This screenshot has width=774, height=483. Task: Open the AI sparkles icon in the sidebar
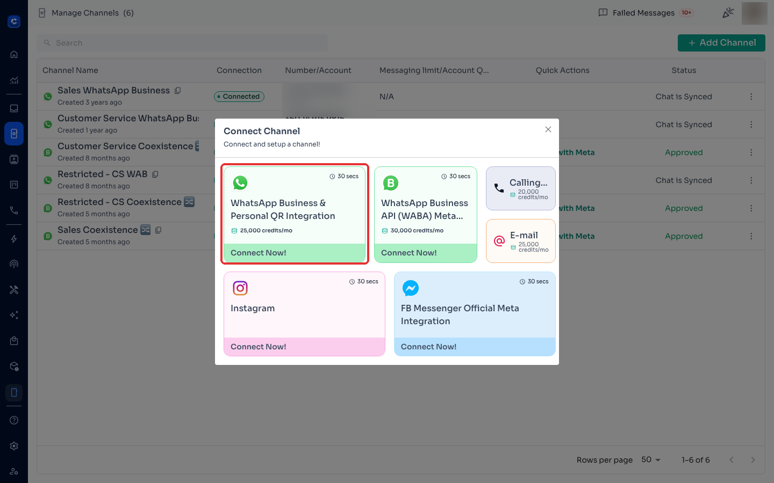click(x=14, y=315)
